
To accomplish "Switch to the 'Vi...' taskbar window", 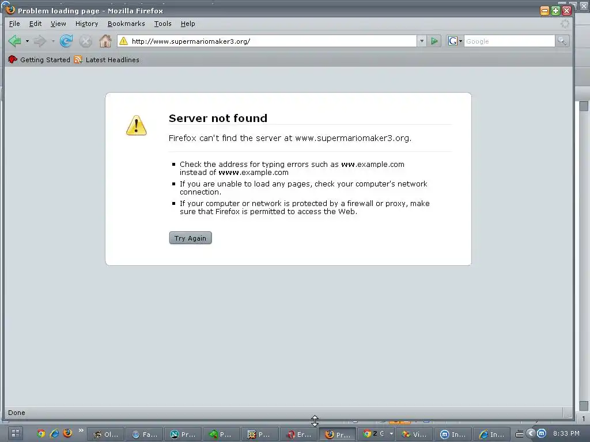I will [414, 434].
